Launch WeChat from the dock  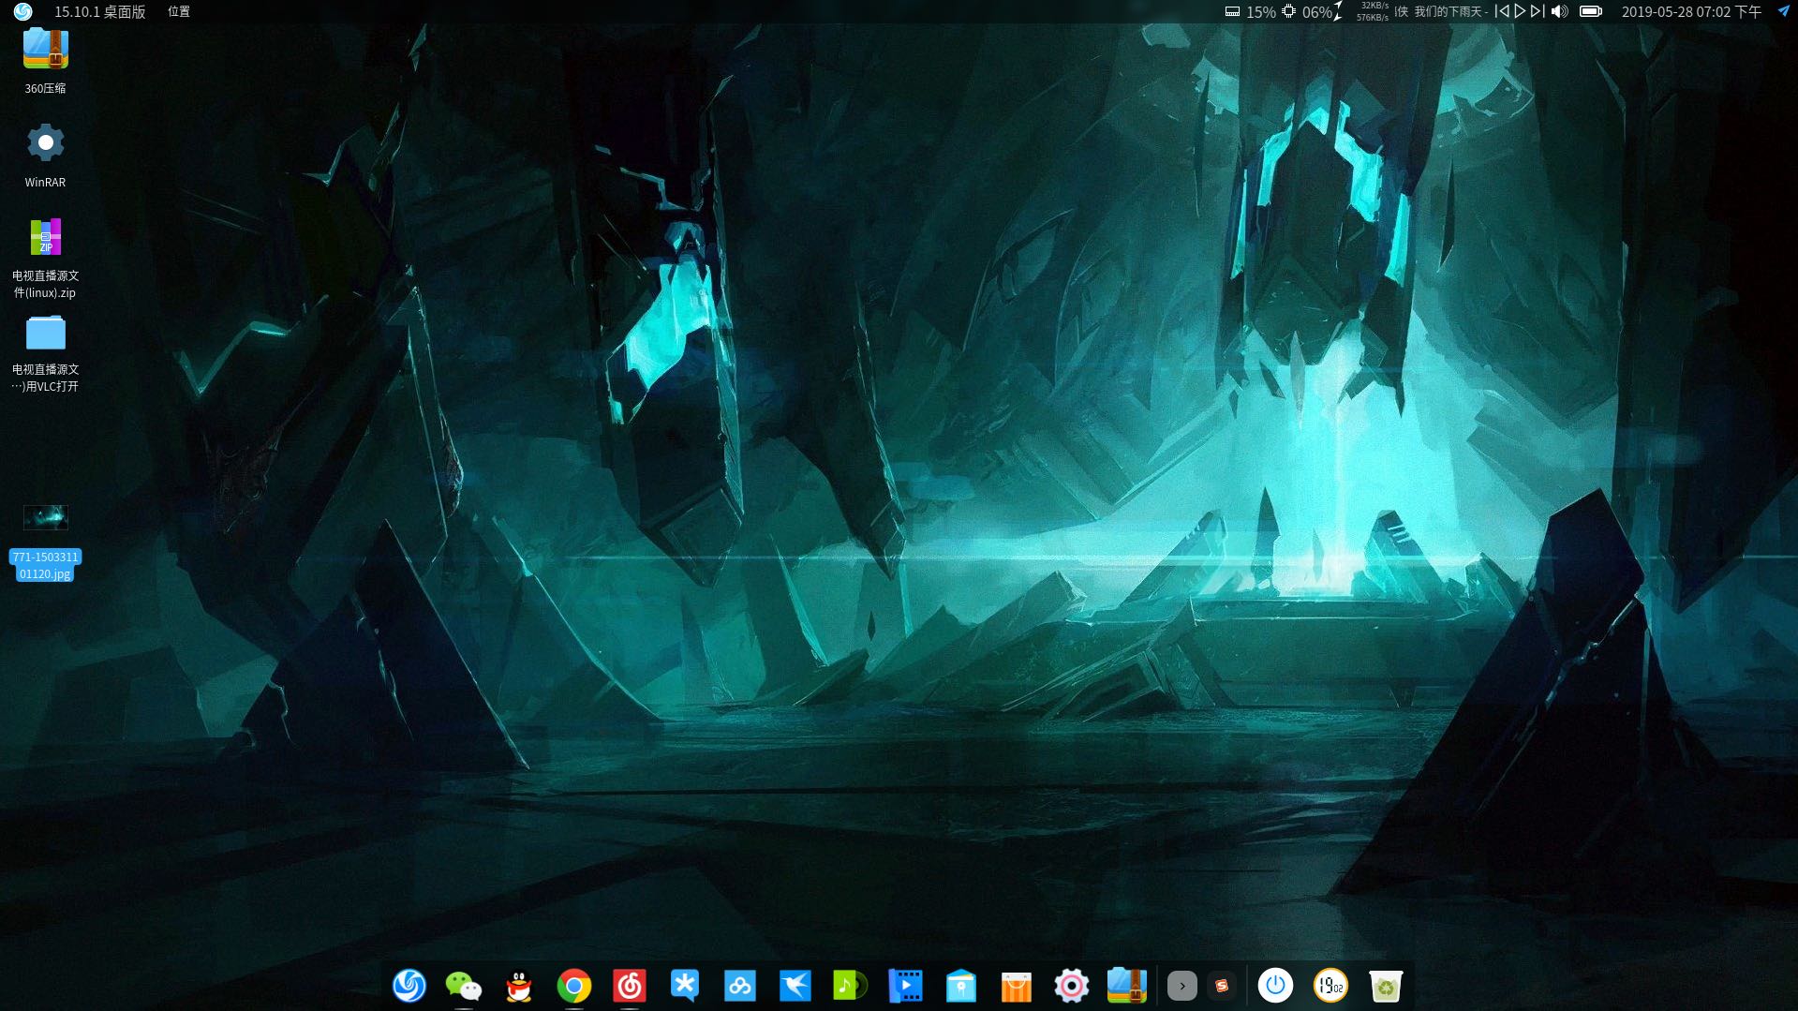pos(464,986)
